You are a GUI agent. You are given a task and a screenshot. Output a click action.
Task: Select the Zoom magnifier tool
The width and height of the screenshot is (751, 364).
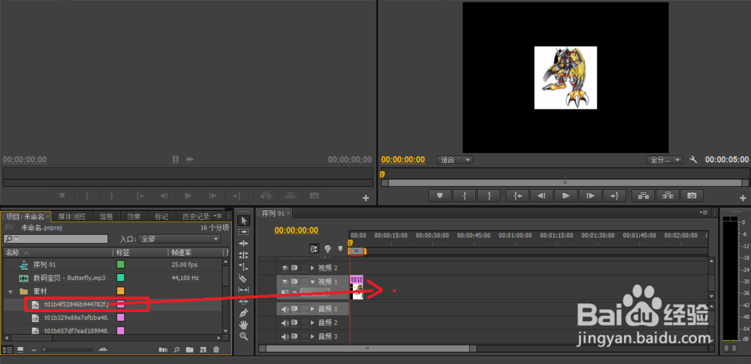tap(244, 336)
